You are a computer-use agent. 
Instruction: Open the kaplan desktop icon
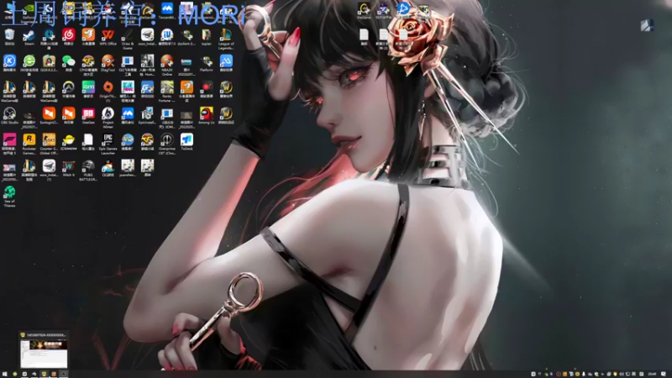tap(207, 37)
